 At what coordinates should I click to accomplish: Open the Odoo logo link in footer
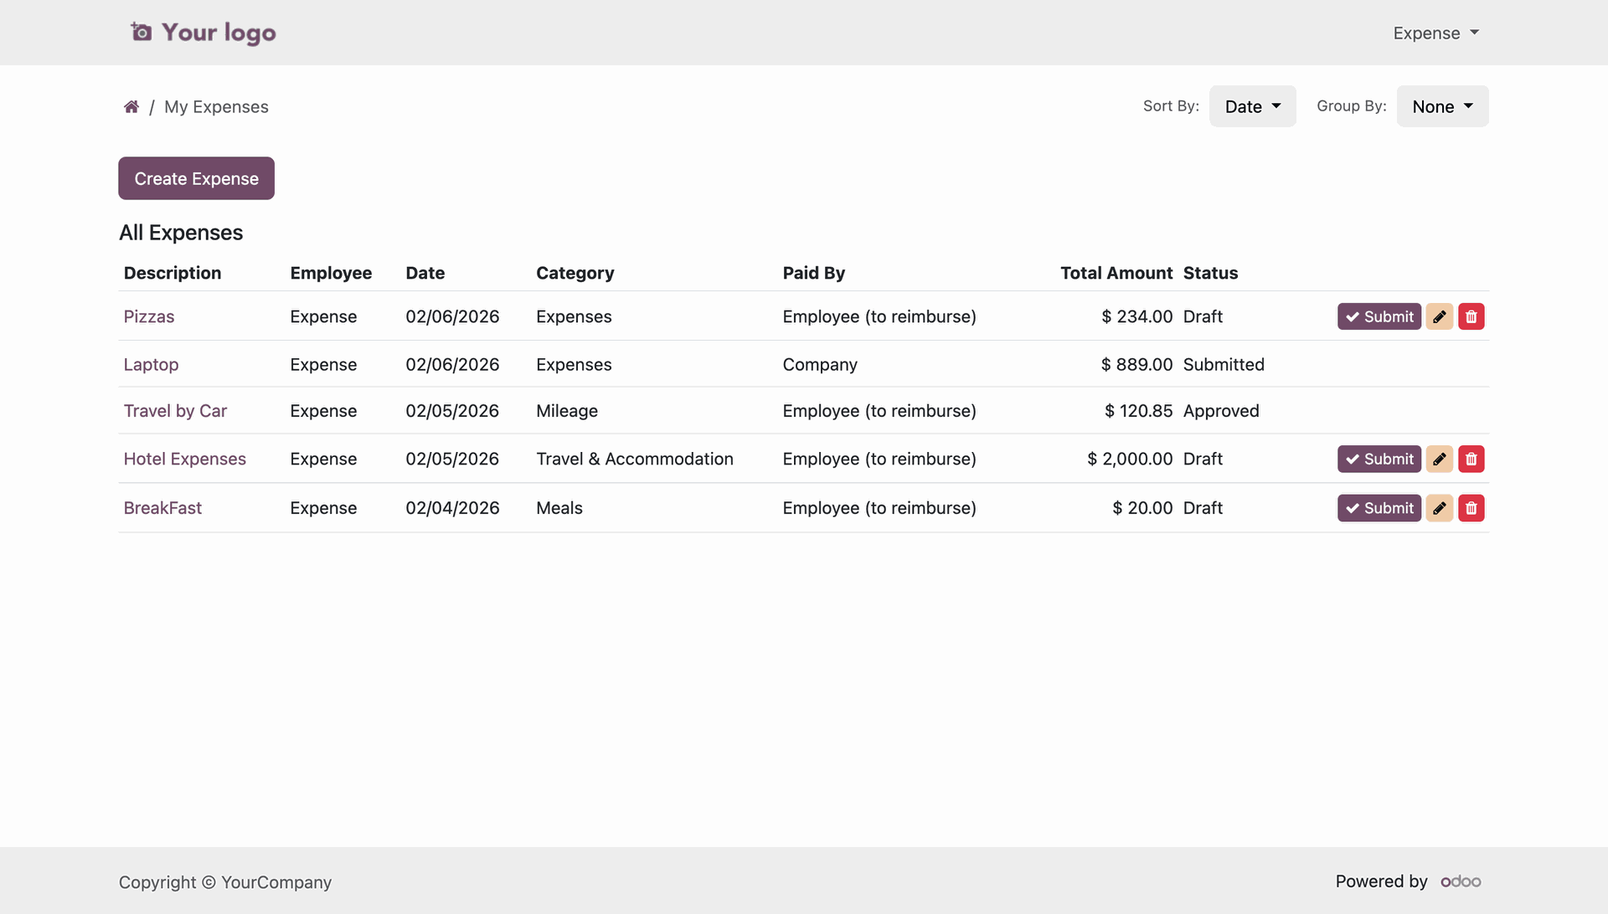coord(1461,881)
